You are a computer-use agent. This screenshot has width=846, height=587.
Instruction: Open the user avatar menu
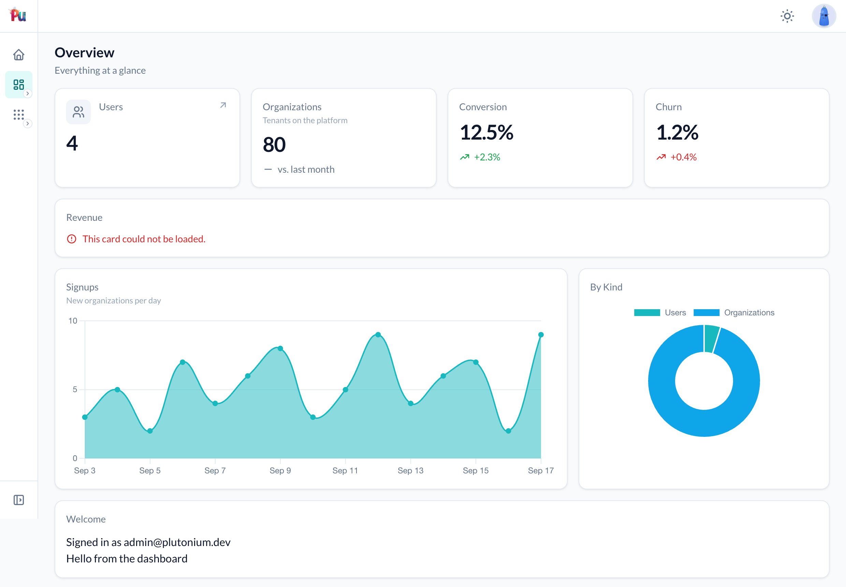click(824, 16)
